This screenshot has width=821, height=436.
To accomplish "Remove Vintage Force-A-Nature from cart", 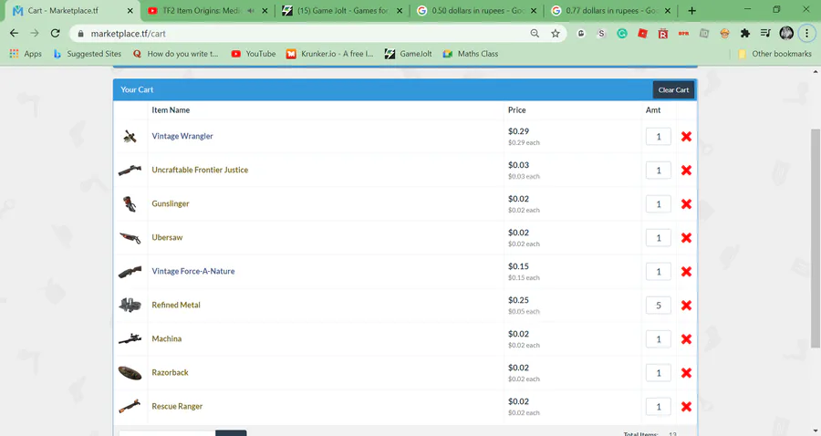I will coord(686,272).
